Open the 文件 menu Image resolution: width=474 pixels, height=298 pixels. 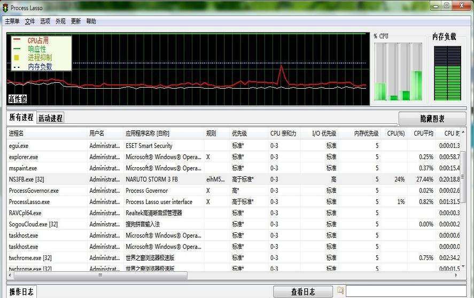[x=30, y=21]
